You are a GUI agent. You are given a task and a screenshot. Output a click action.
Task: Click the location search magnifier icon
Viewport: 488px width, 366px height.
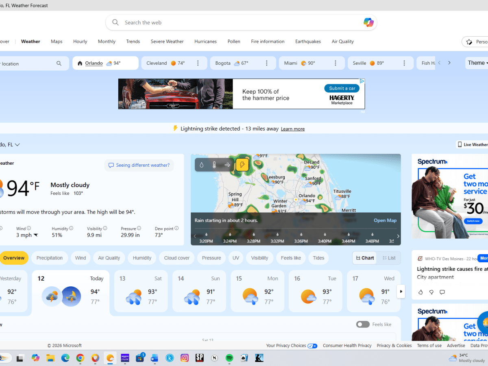click(59, 63)
